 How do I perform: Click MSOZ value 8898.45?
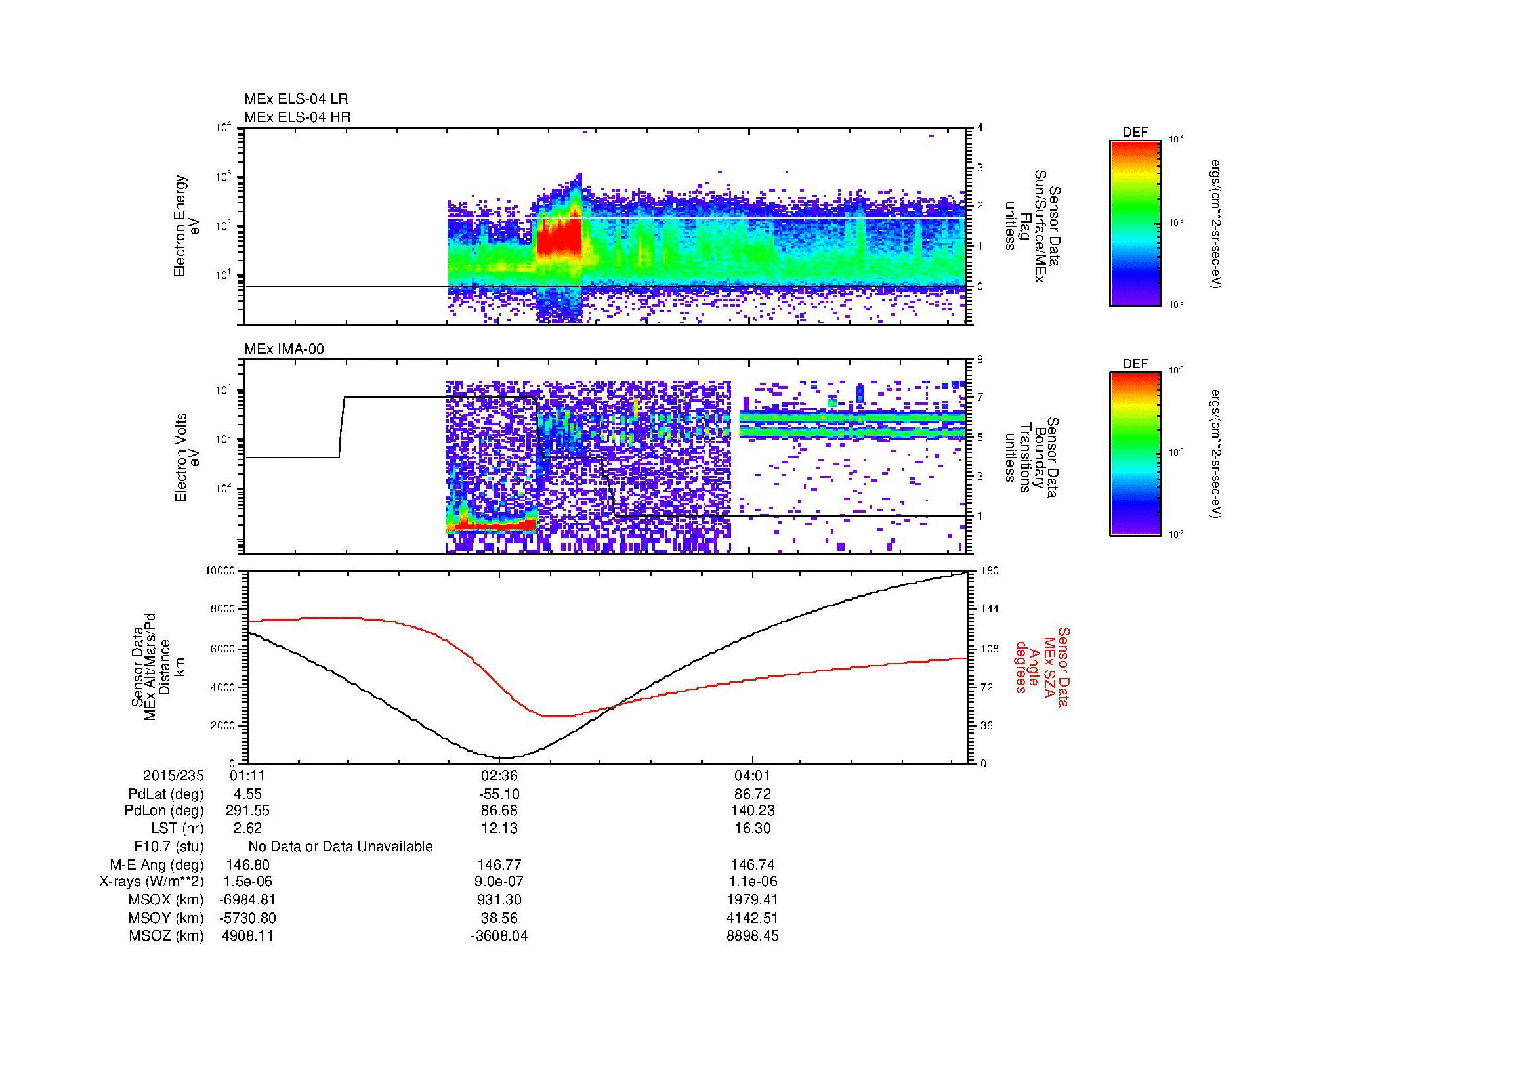[753, 937]
